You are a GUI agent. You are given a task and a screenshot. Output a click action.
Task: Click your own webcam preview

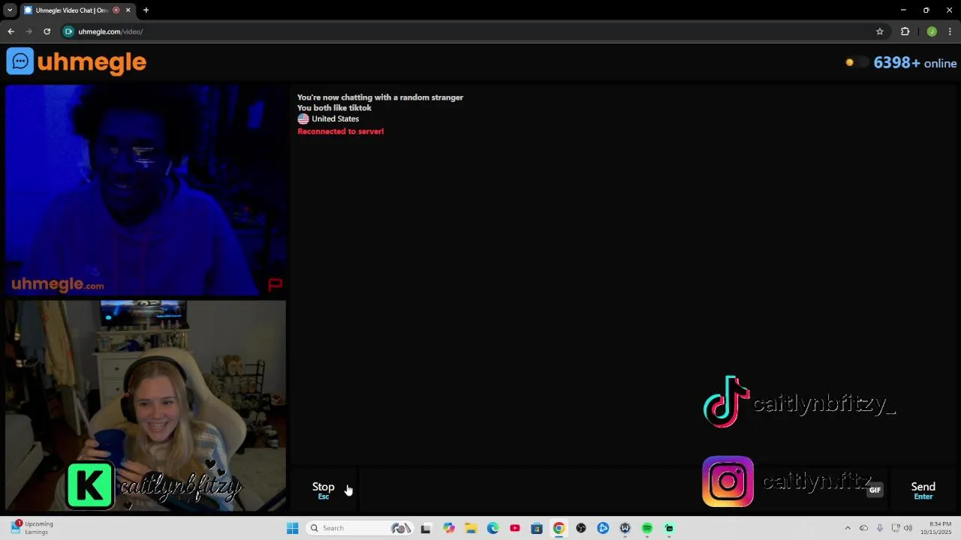[x=146, y=406]
